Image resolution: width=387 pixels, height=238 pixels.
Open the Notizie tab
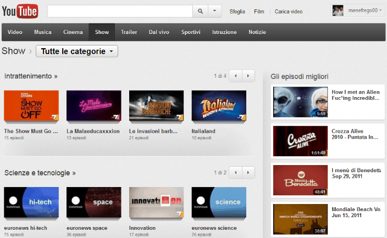(x=257, y=32)
